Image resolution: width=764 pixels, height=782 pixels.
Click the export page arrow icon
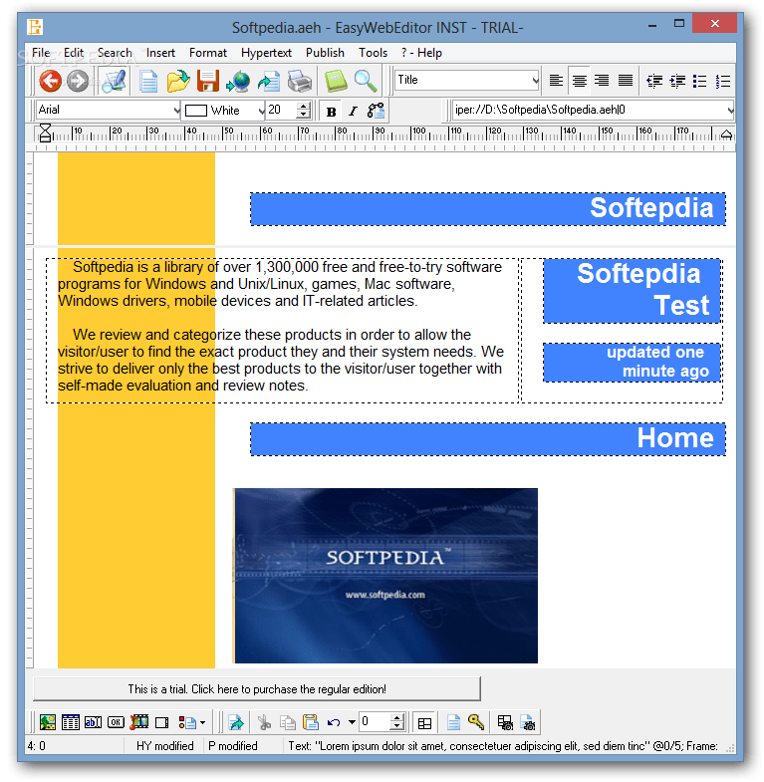pos(269,82)
